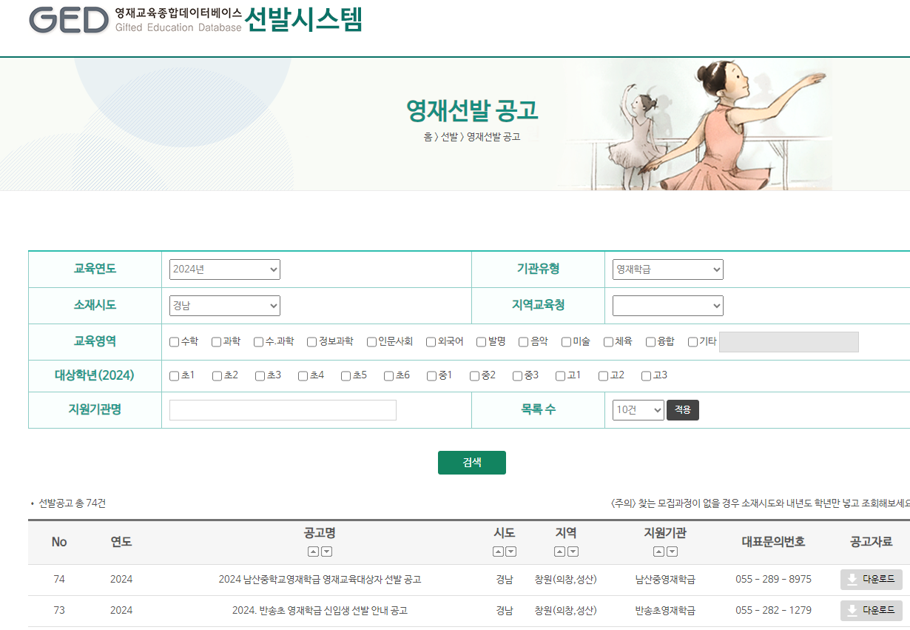Click the 선발시스템 header title
This screenshot has height=630, width=910.
(x=304, y=19)
